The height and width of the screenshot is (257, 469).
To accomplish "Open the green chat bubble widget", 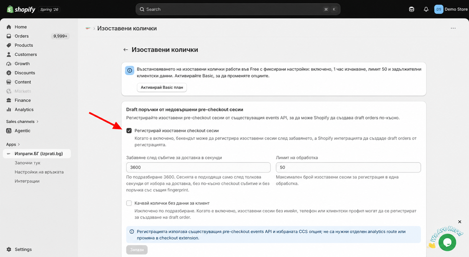I will pos(447,242).
